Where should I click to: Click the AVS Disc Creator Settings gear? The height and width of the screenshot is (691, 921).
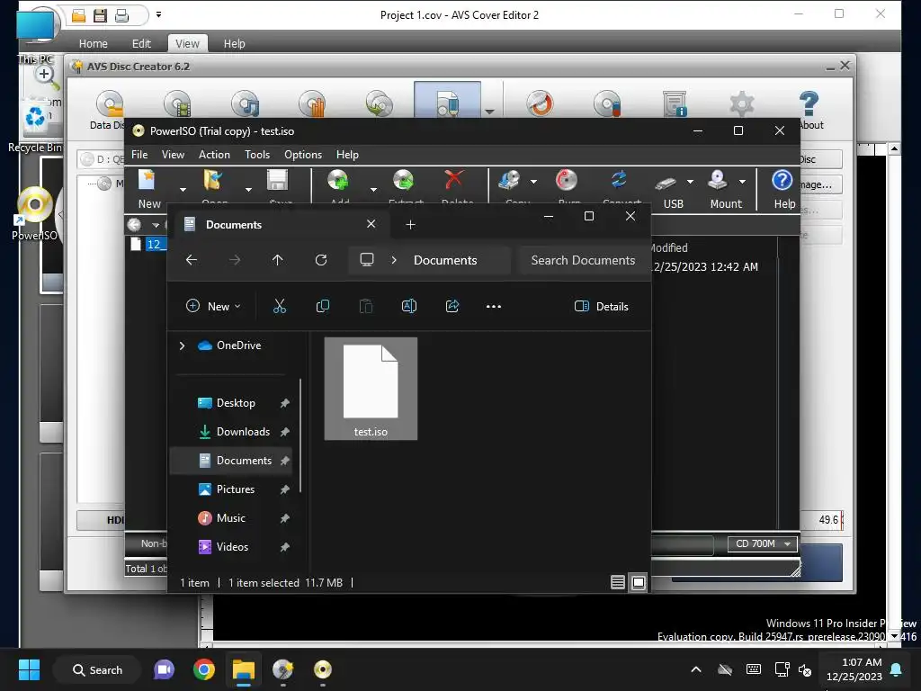click(x=741, y=103)
